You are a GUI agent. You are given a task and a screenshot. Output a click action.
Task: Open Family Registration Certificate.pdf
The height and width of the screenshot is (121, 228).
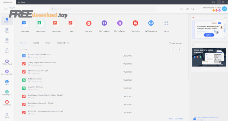pos(42,62)
